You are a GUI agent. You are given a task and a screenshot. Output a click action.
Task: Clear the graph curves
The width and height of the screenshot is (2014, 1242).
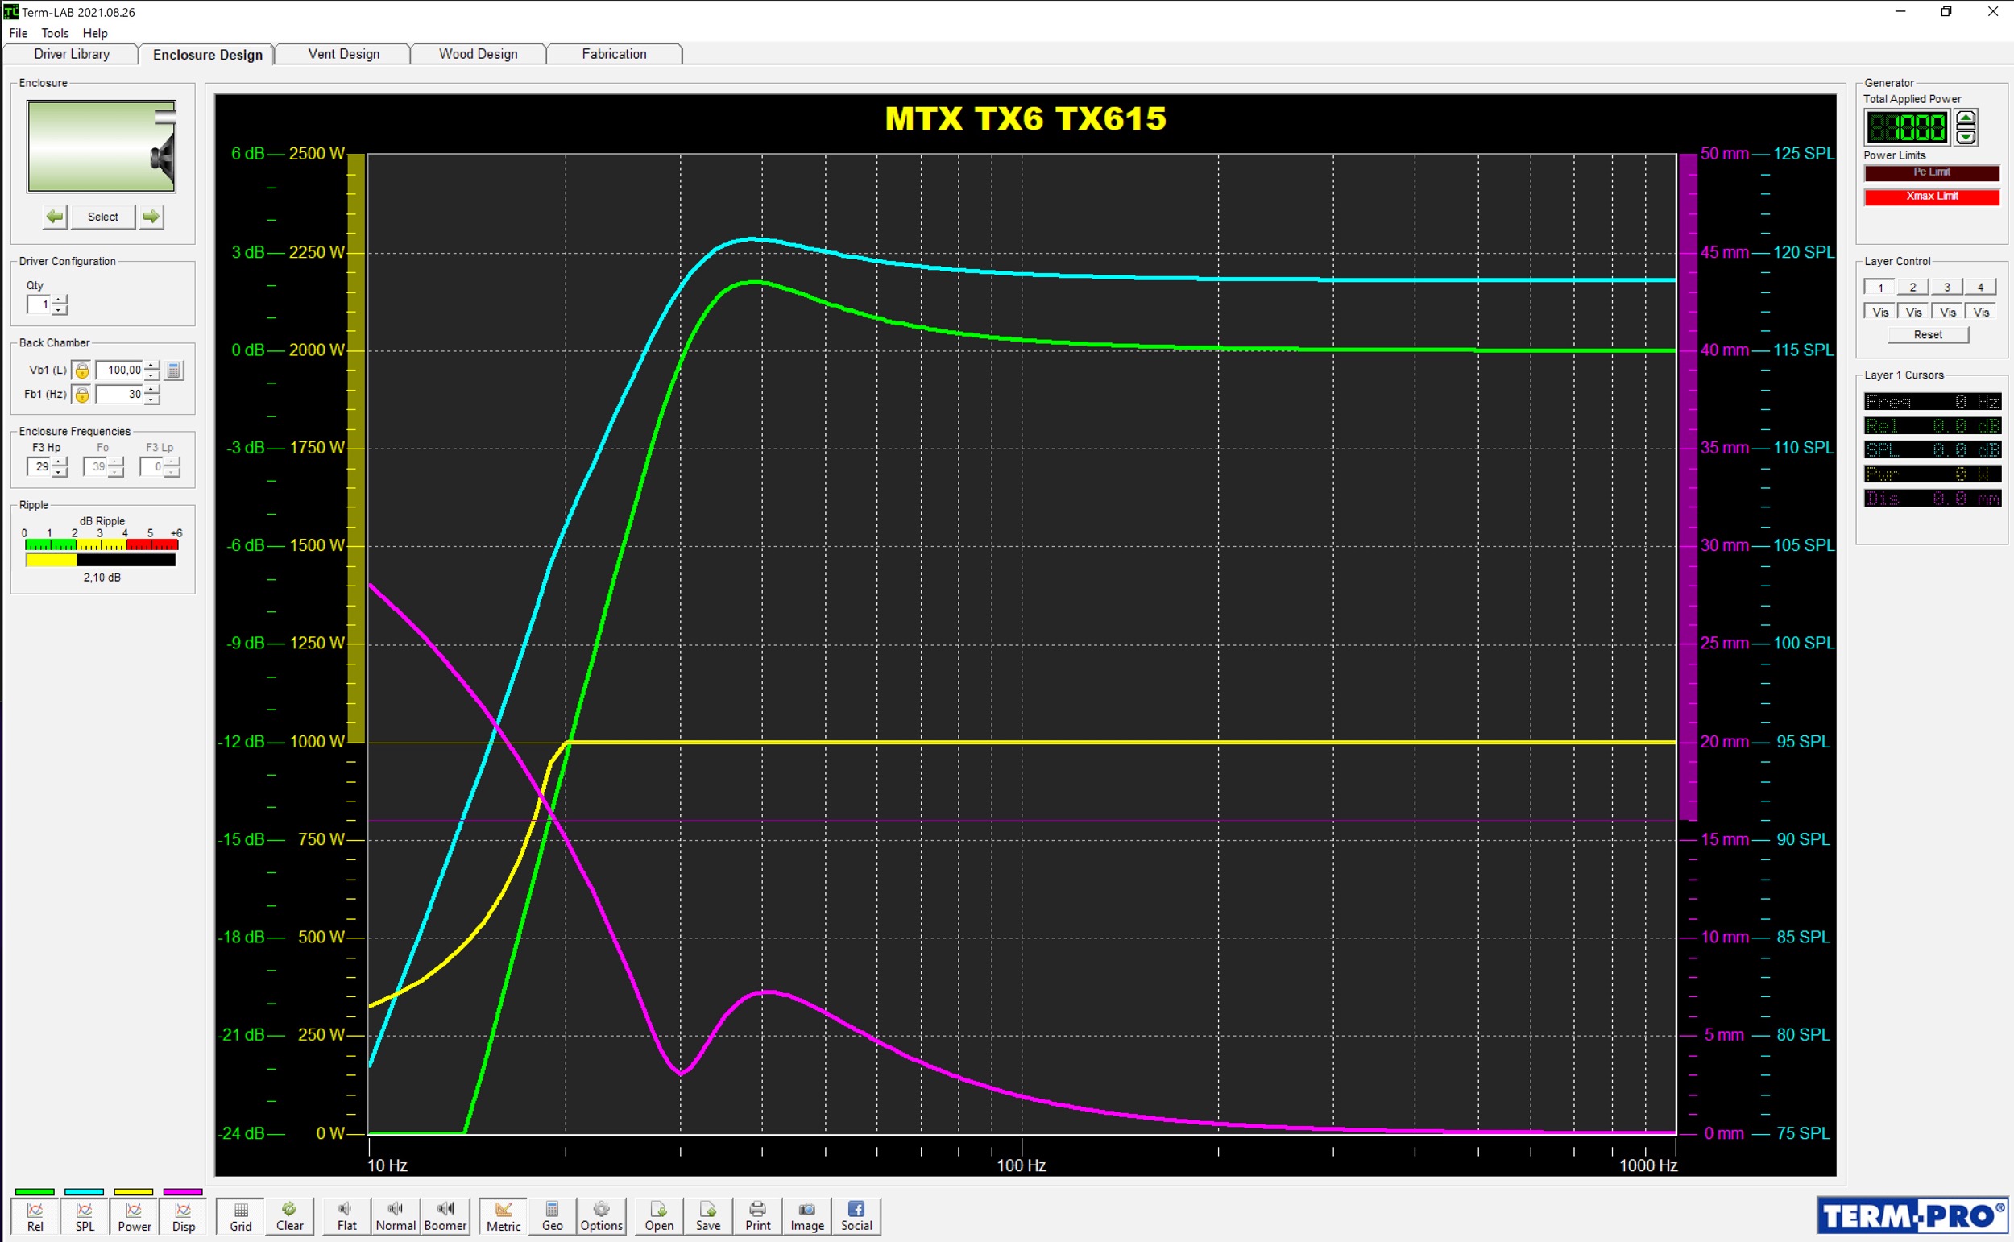289,1215
